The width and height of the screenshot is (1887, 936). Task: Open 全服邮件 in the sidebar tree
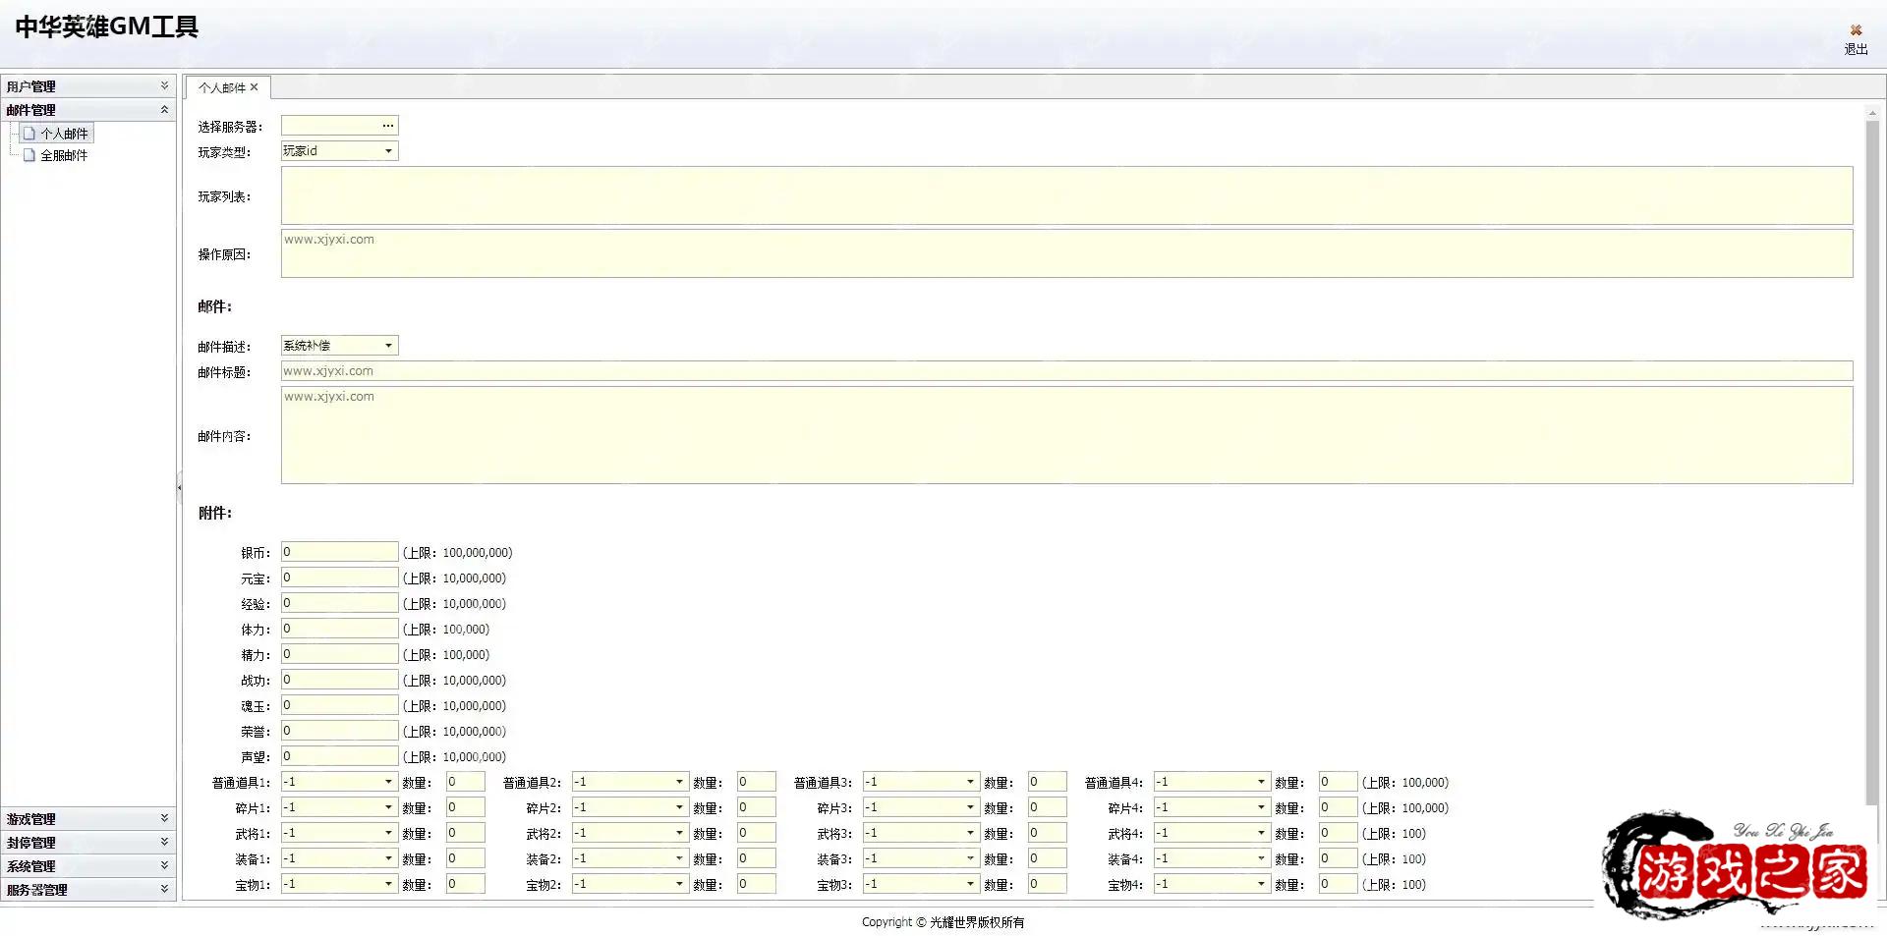(x=64, y=155)
